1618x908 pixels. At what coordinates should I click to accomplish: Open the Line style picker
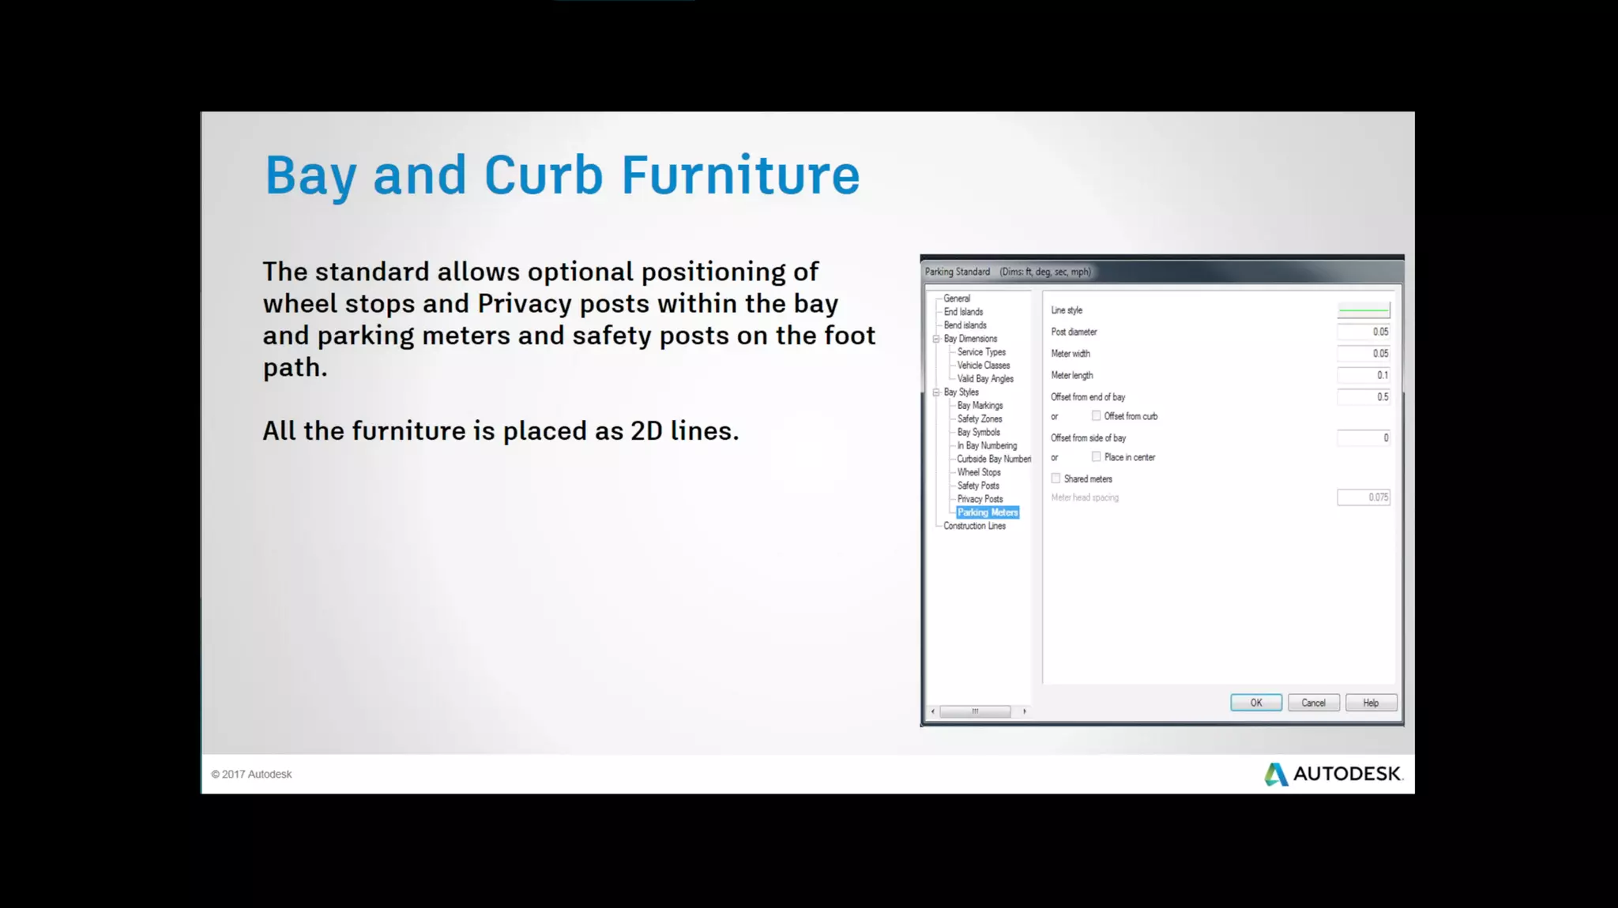coord(1364,310)
